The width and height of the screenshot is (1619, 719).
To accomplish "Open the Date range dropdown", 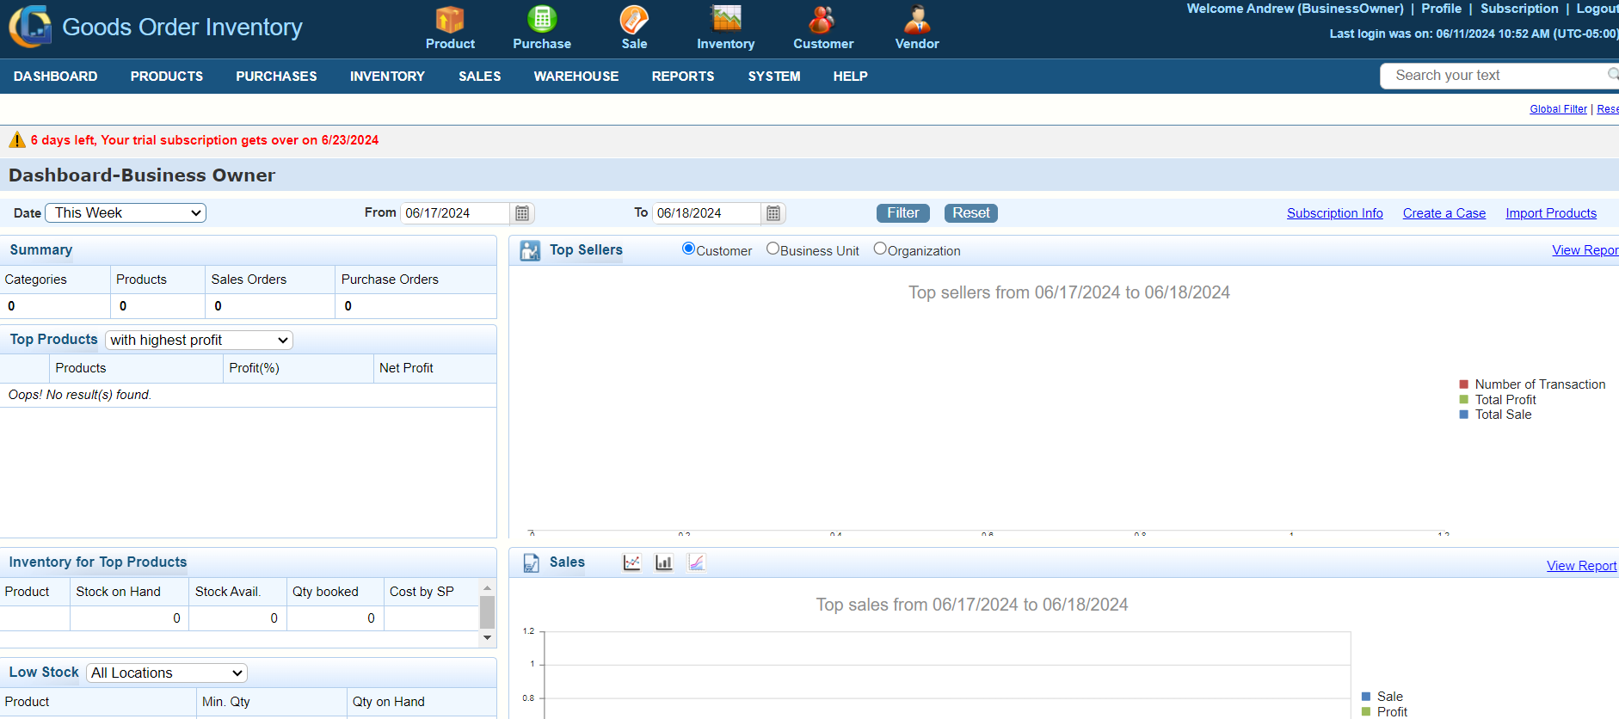I will click(x=126, y=212).
